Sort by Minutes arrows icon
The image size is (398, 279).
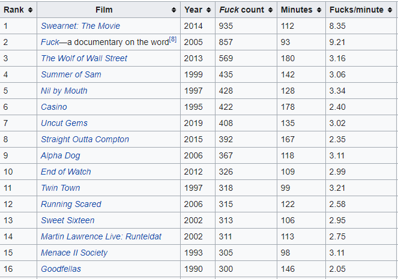319,10
